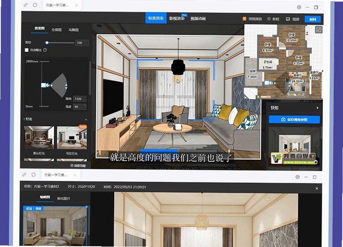Open 高级功能 advanced settings
Screen dimensions: 343x247
(x=78, y=166)
